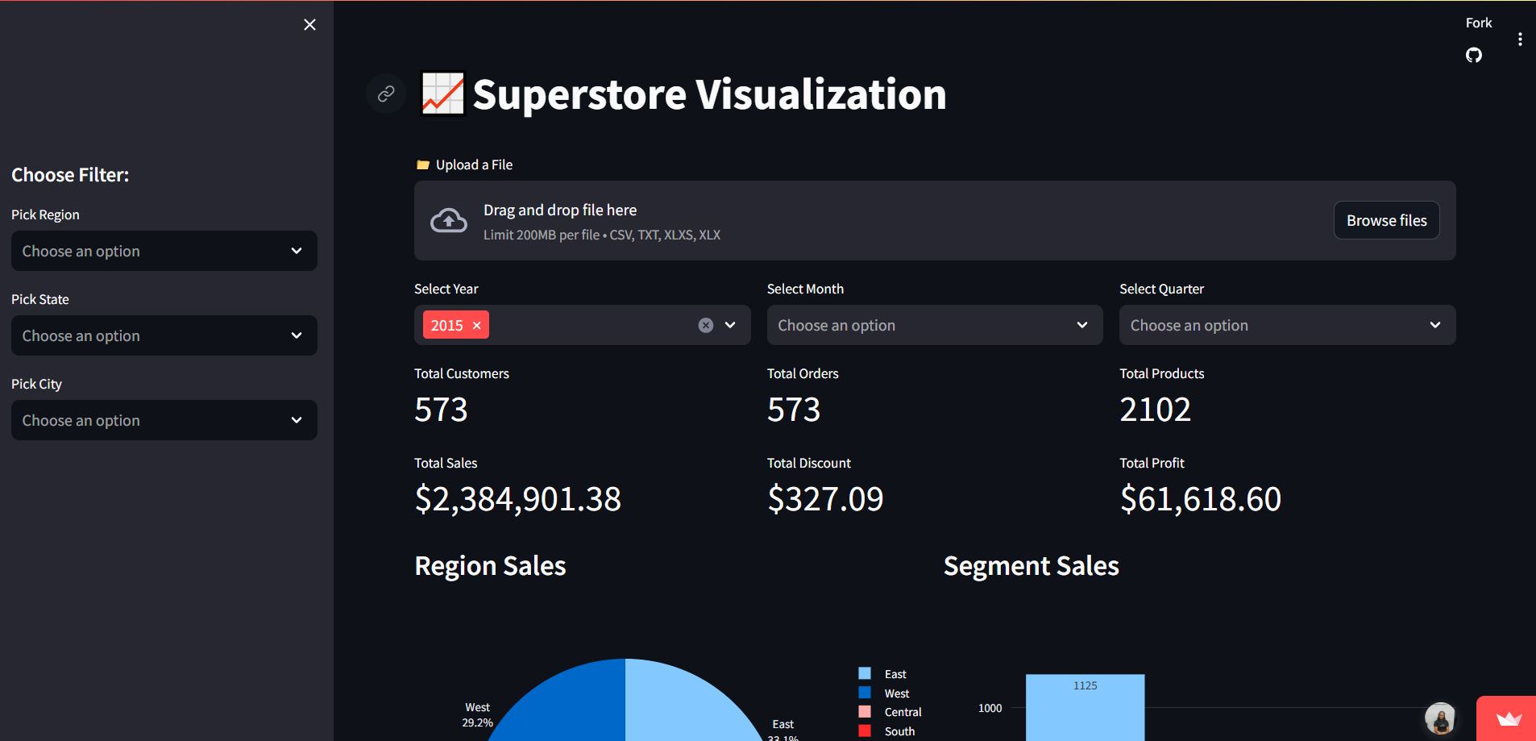Click Browse files button
The width and height of the screenshot is (1536, 741).
[1386, 220]
